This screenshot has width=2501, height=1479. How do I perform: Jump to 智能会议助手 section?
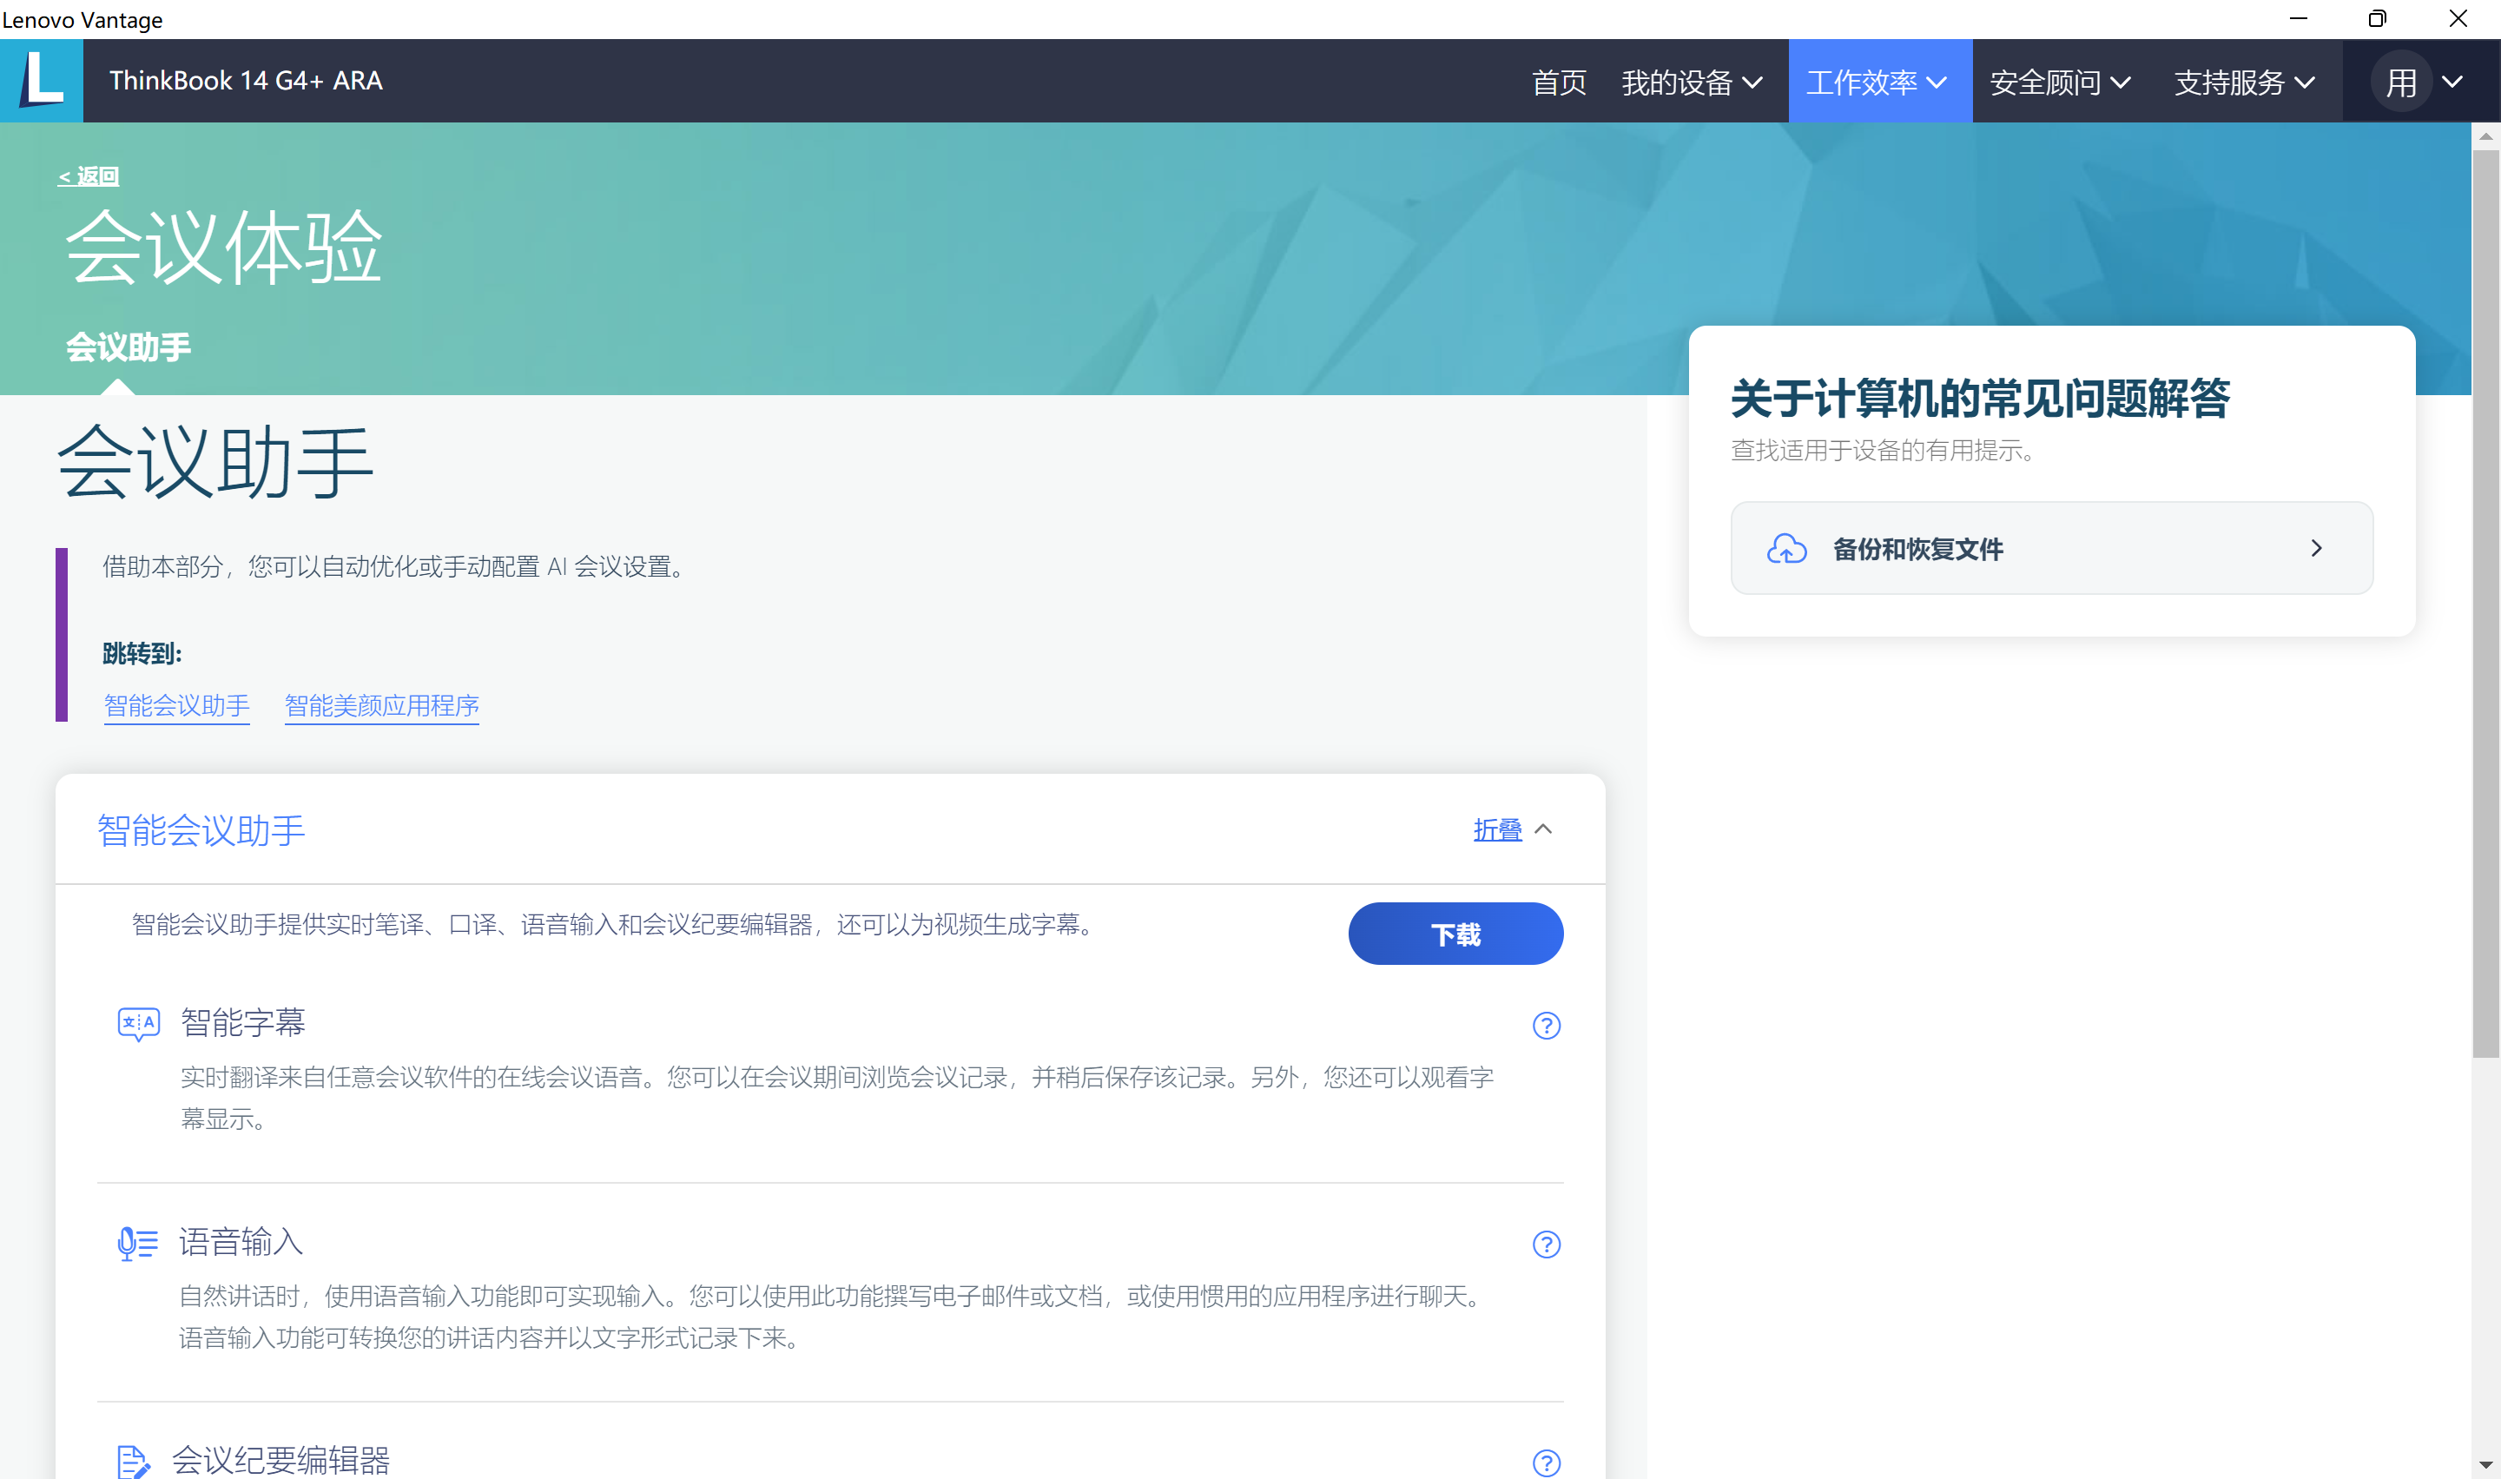coord(176,705)
